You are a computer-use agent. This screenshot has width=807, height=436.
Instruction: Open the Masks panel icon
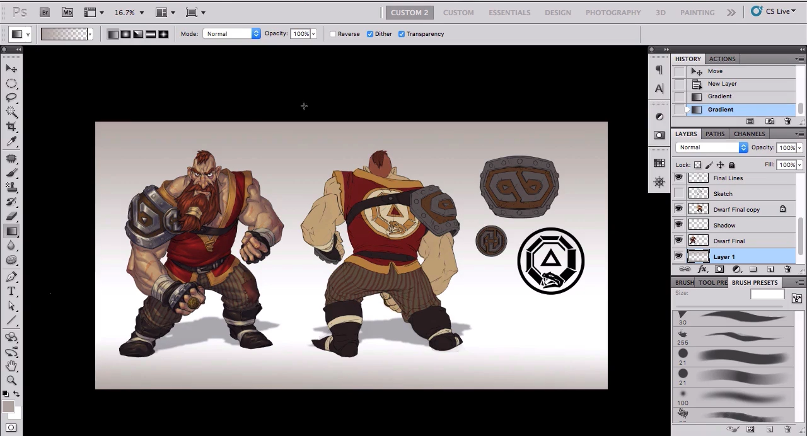(659, 135)
